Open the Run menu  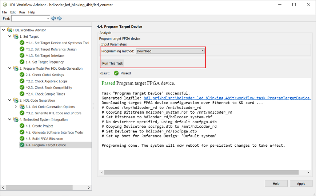click(22, 12)
